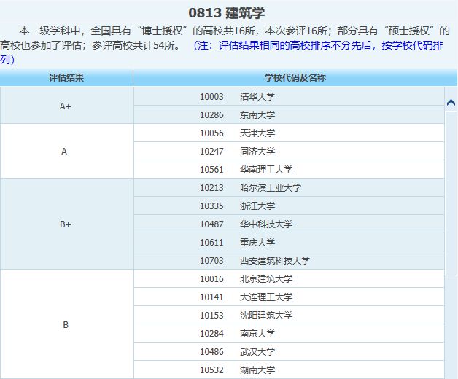Viewport: 458px width, 379px height.
Task: Click the row 10247 同济大学
Action: tap(289, 152)
